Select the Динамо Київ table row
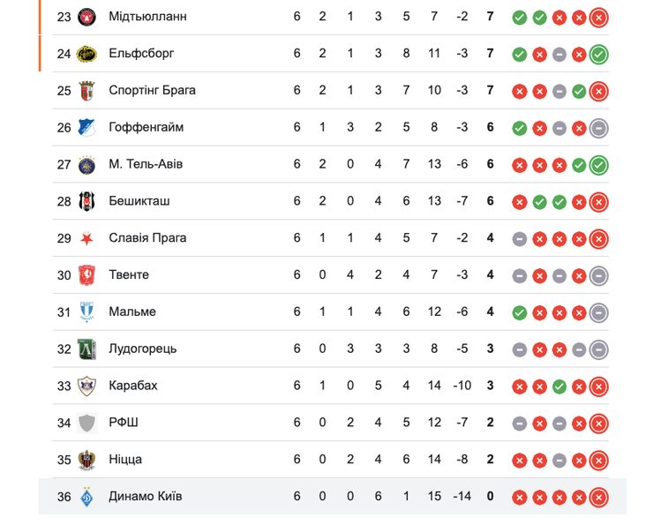 332,497
